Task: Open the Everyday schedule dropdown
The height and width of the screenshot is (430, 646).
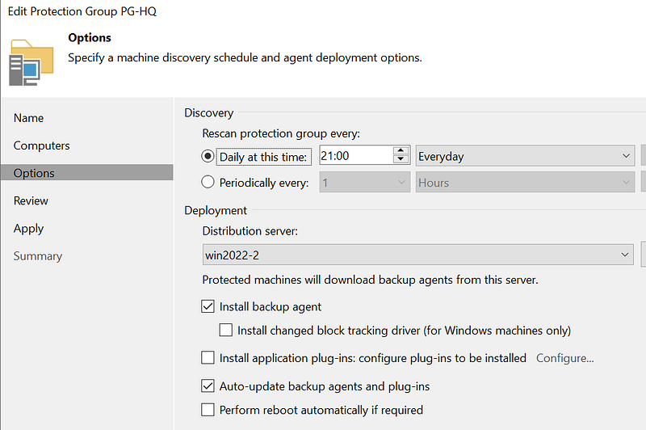Action: 525,156
